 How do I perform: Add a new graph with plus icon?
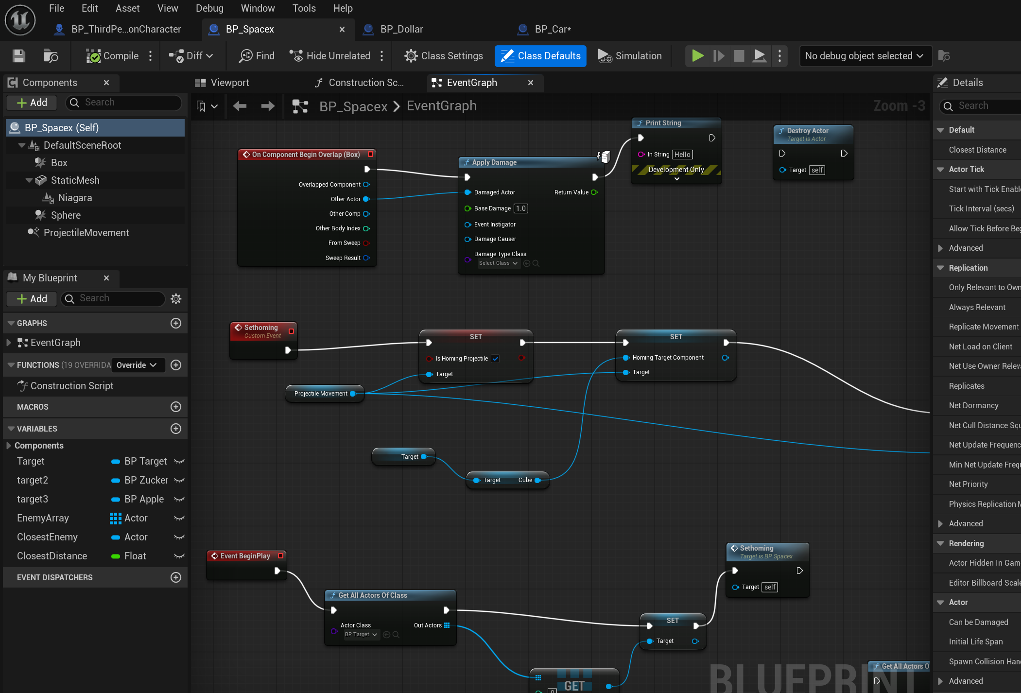[176, 323]
